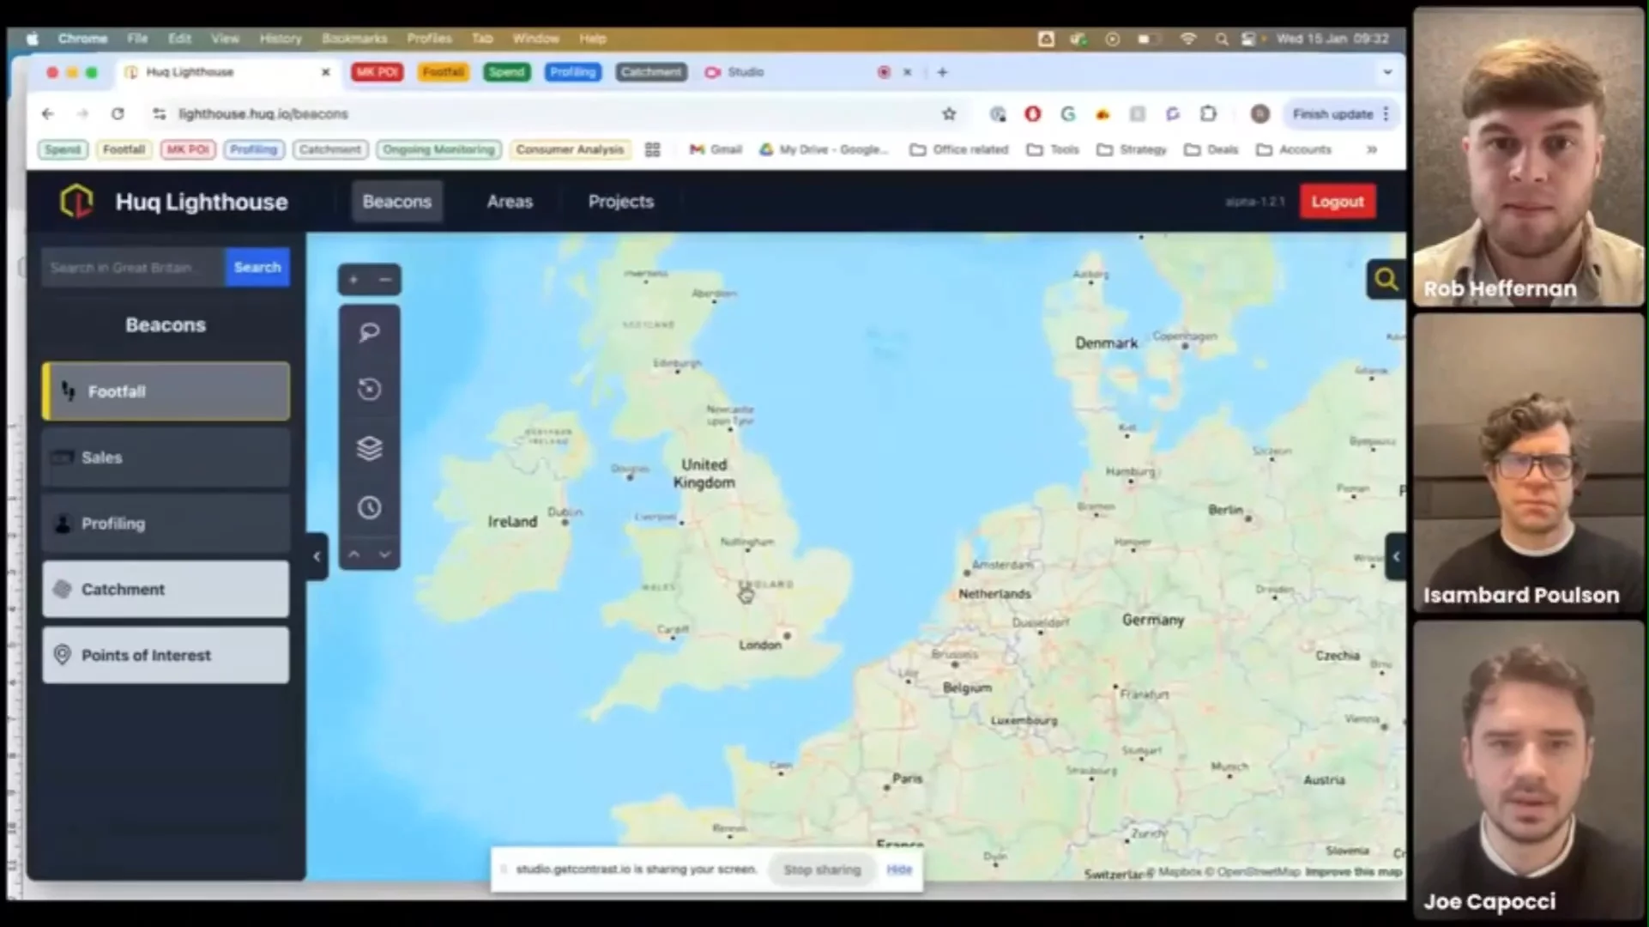Image resolution: width=1649 pixels, height=927 pixels.
Task: Select Rob Heffernan video thumbnail
Action: pos(1528,156)
